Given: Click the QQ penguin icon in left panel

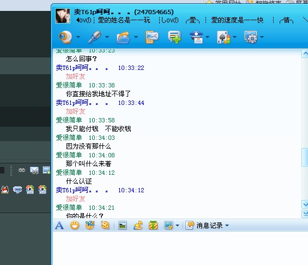Looking at the screenshot, I should click(x=5, y=190).
